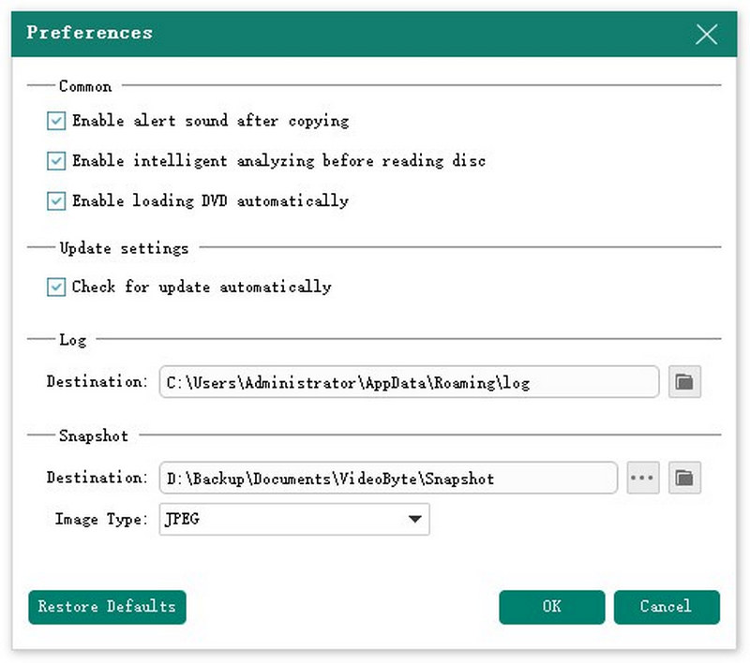Uncheck intelligent analyzing before reading disc
This screenshot has height=663, width=750.
pos(56,161)
